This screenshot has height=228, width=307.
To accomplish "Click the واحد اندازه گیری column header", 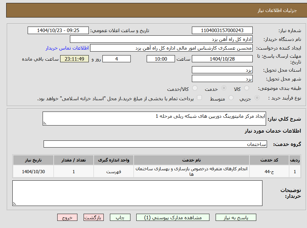I will 113,160.
